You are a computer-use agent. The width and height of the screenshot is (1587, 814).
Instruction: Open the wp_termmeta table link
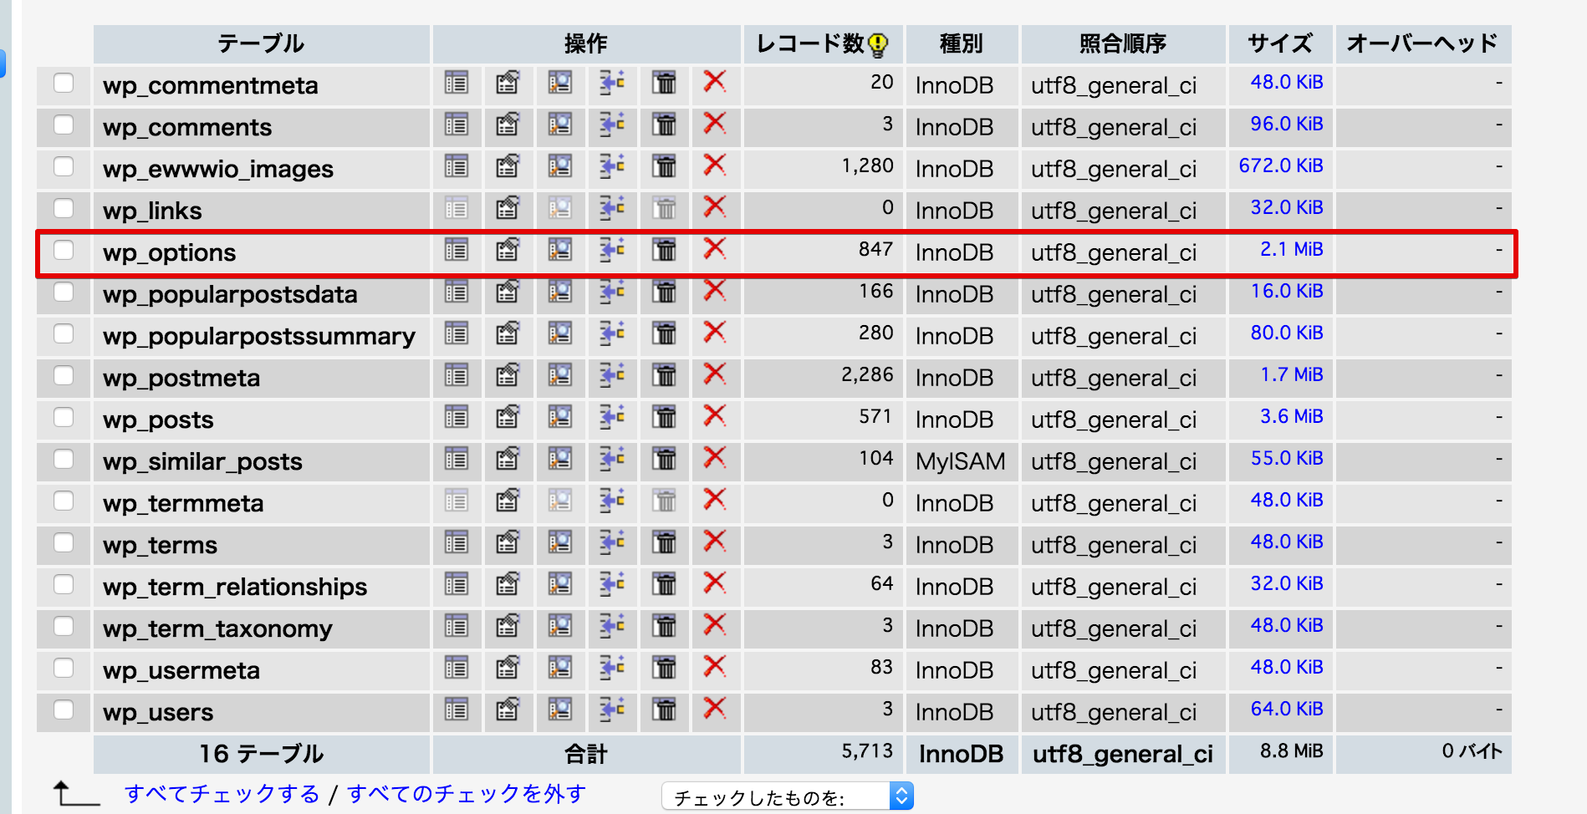pyautogui.click(x=183, y=503)
